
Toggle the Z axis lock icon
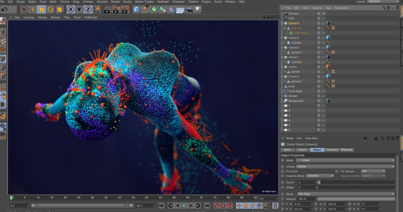click(88, 10)
